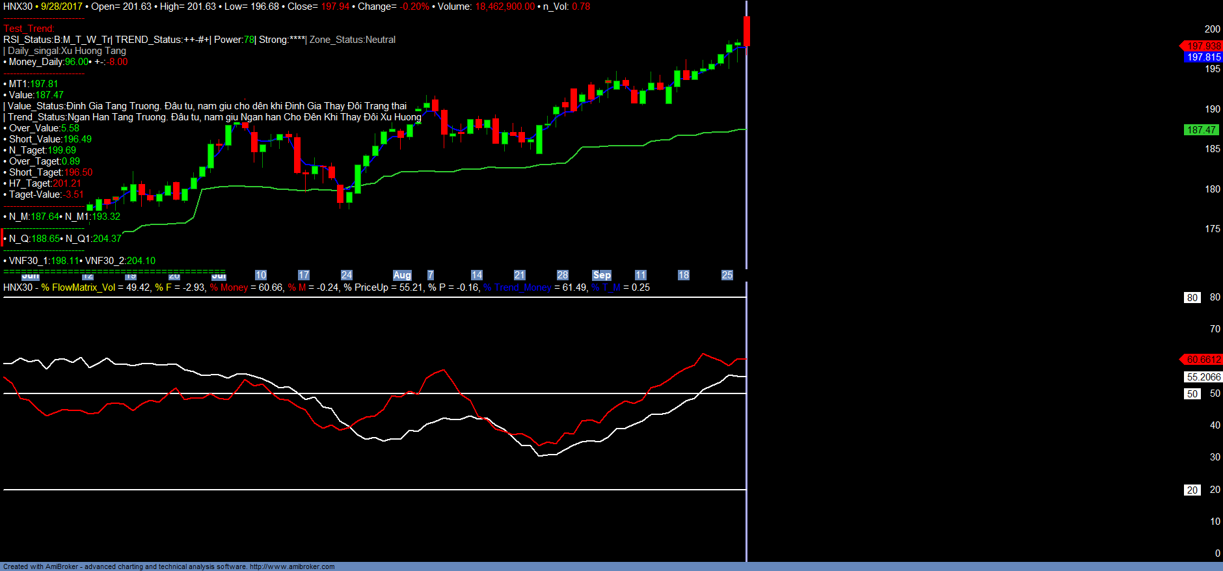Click the red 197.938 price tag
The width and height of the screenshot is (1223, 571).
(1203, 46)
